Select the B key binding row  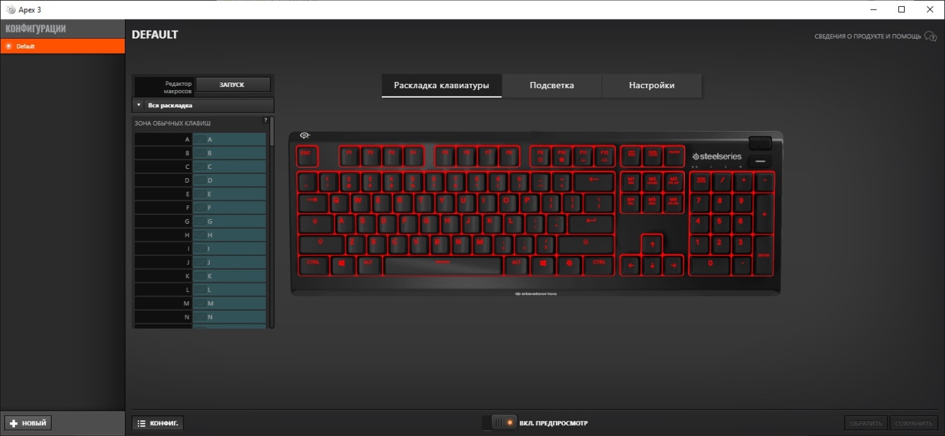click(200, 153)
